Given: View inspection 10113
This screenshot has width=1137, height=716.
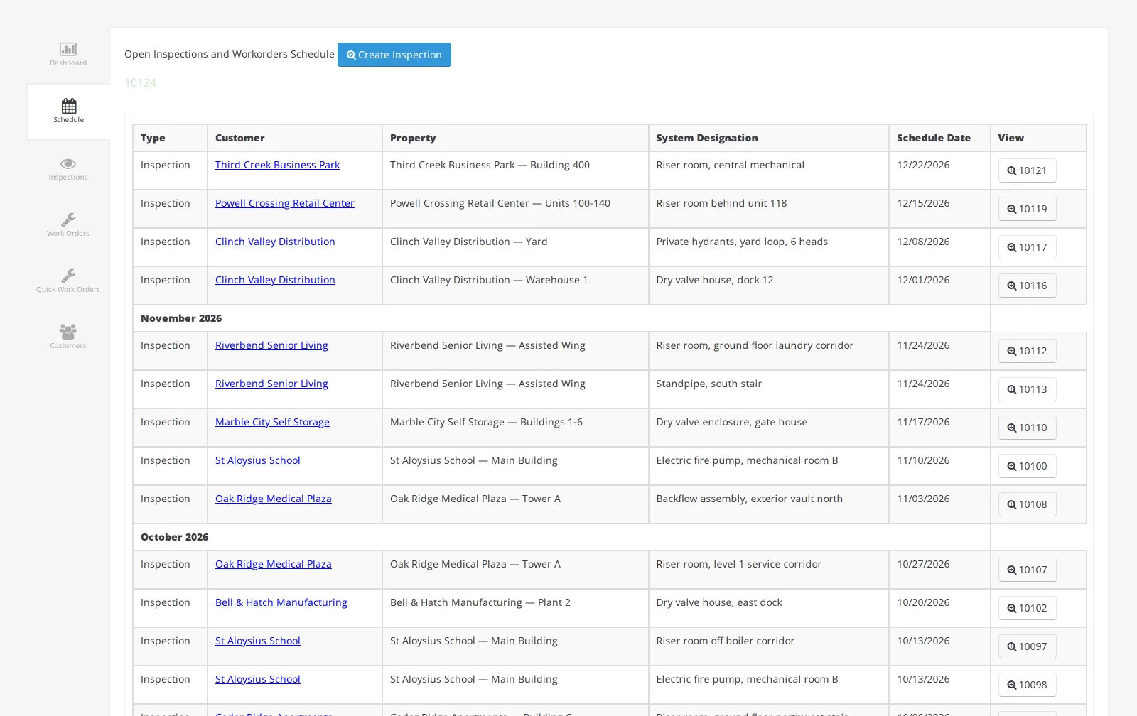Looking at the screenshot, I should (x=1027, y=389).
